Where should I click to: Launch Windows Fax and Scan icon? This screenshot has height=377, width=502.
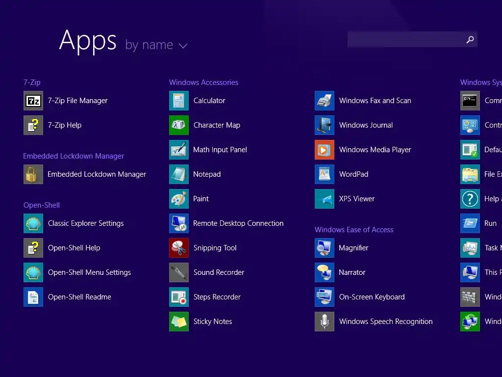coord(325,101)
